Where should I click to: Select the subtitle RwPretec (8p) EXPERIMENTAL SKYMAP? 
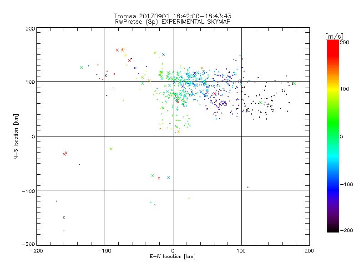[172, 22]
